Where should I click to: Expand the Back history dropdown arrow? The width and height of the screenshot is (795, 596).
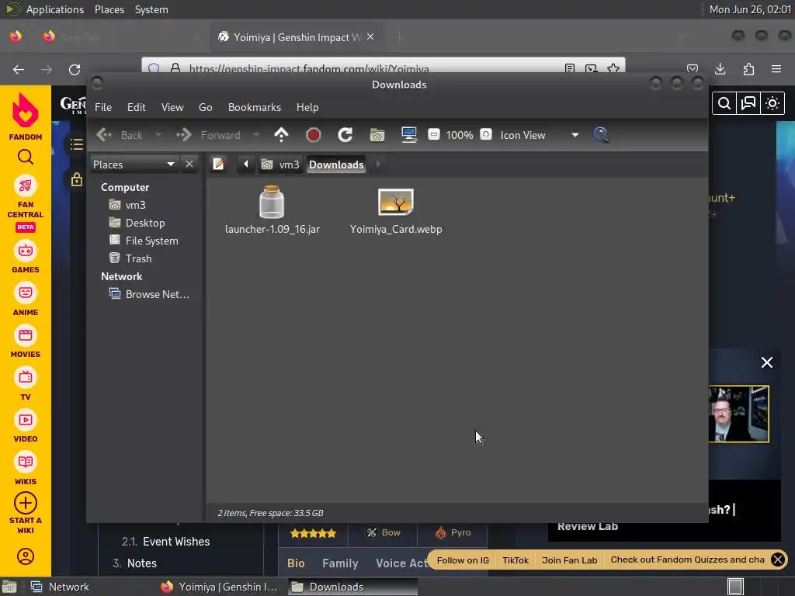pyautogui.click(x=158, y=135)
